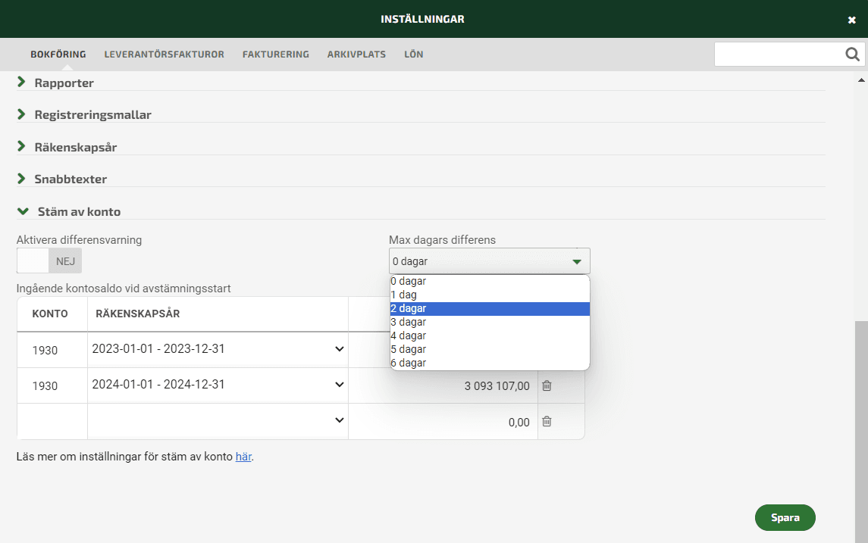The width and height of the screenshot is (868, 543).
Task: Click the search magnifier icon
Action: 852,55
